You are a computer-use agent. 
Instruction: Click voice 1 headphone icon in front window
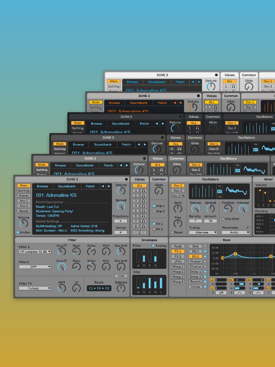click(x=144, y=191)
